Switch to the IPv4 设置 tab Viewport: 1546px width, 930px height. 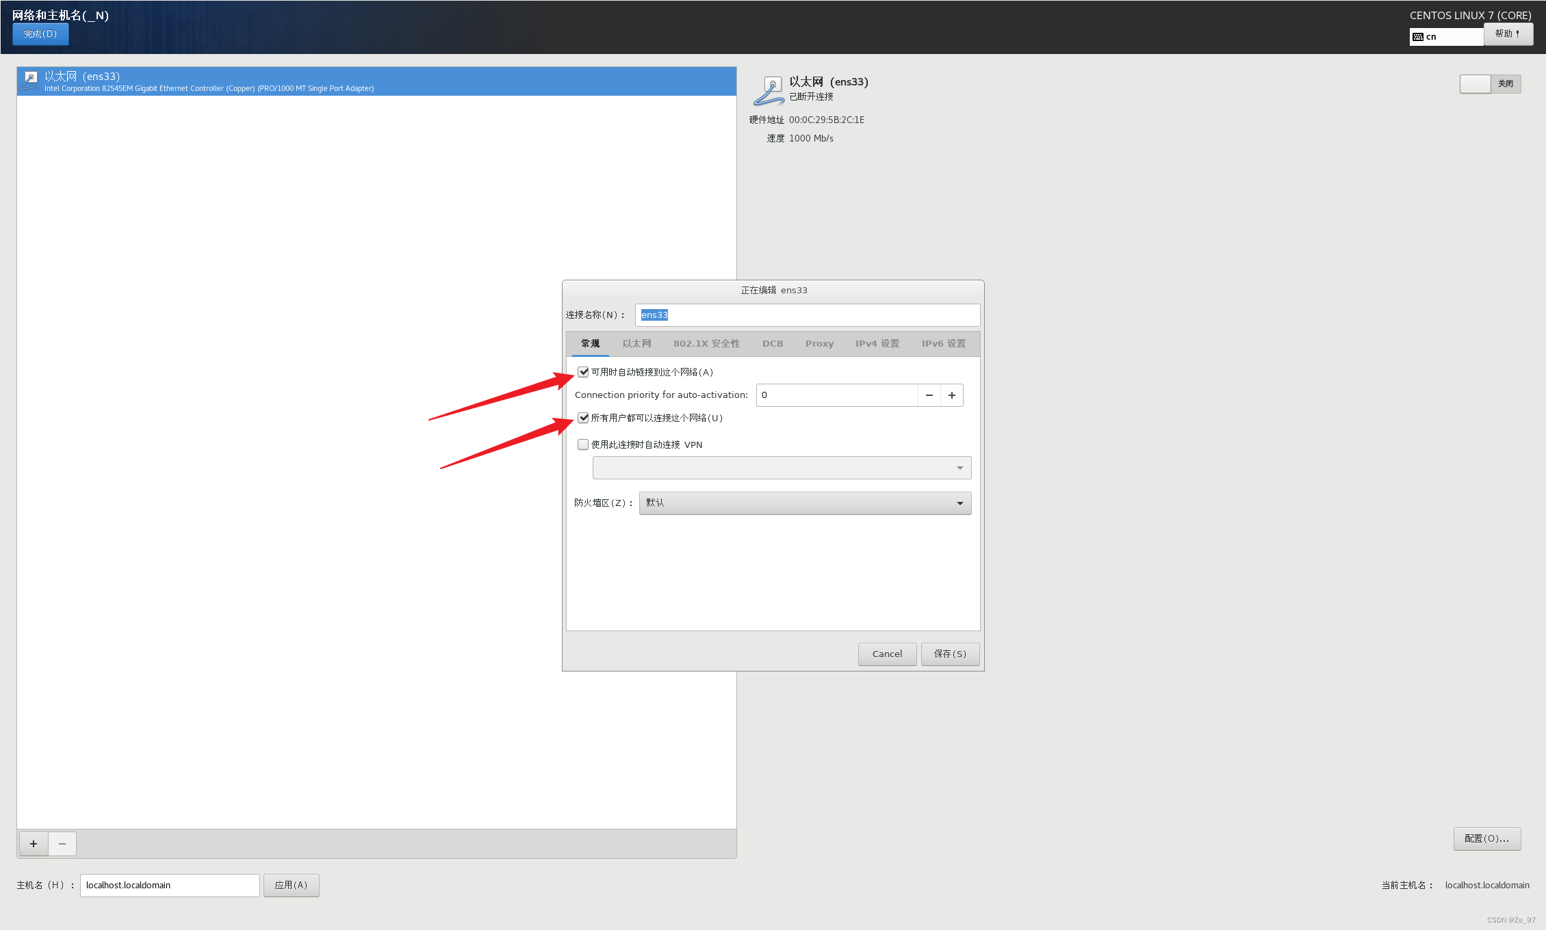[877, 343]
